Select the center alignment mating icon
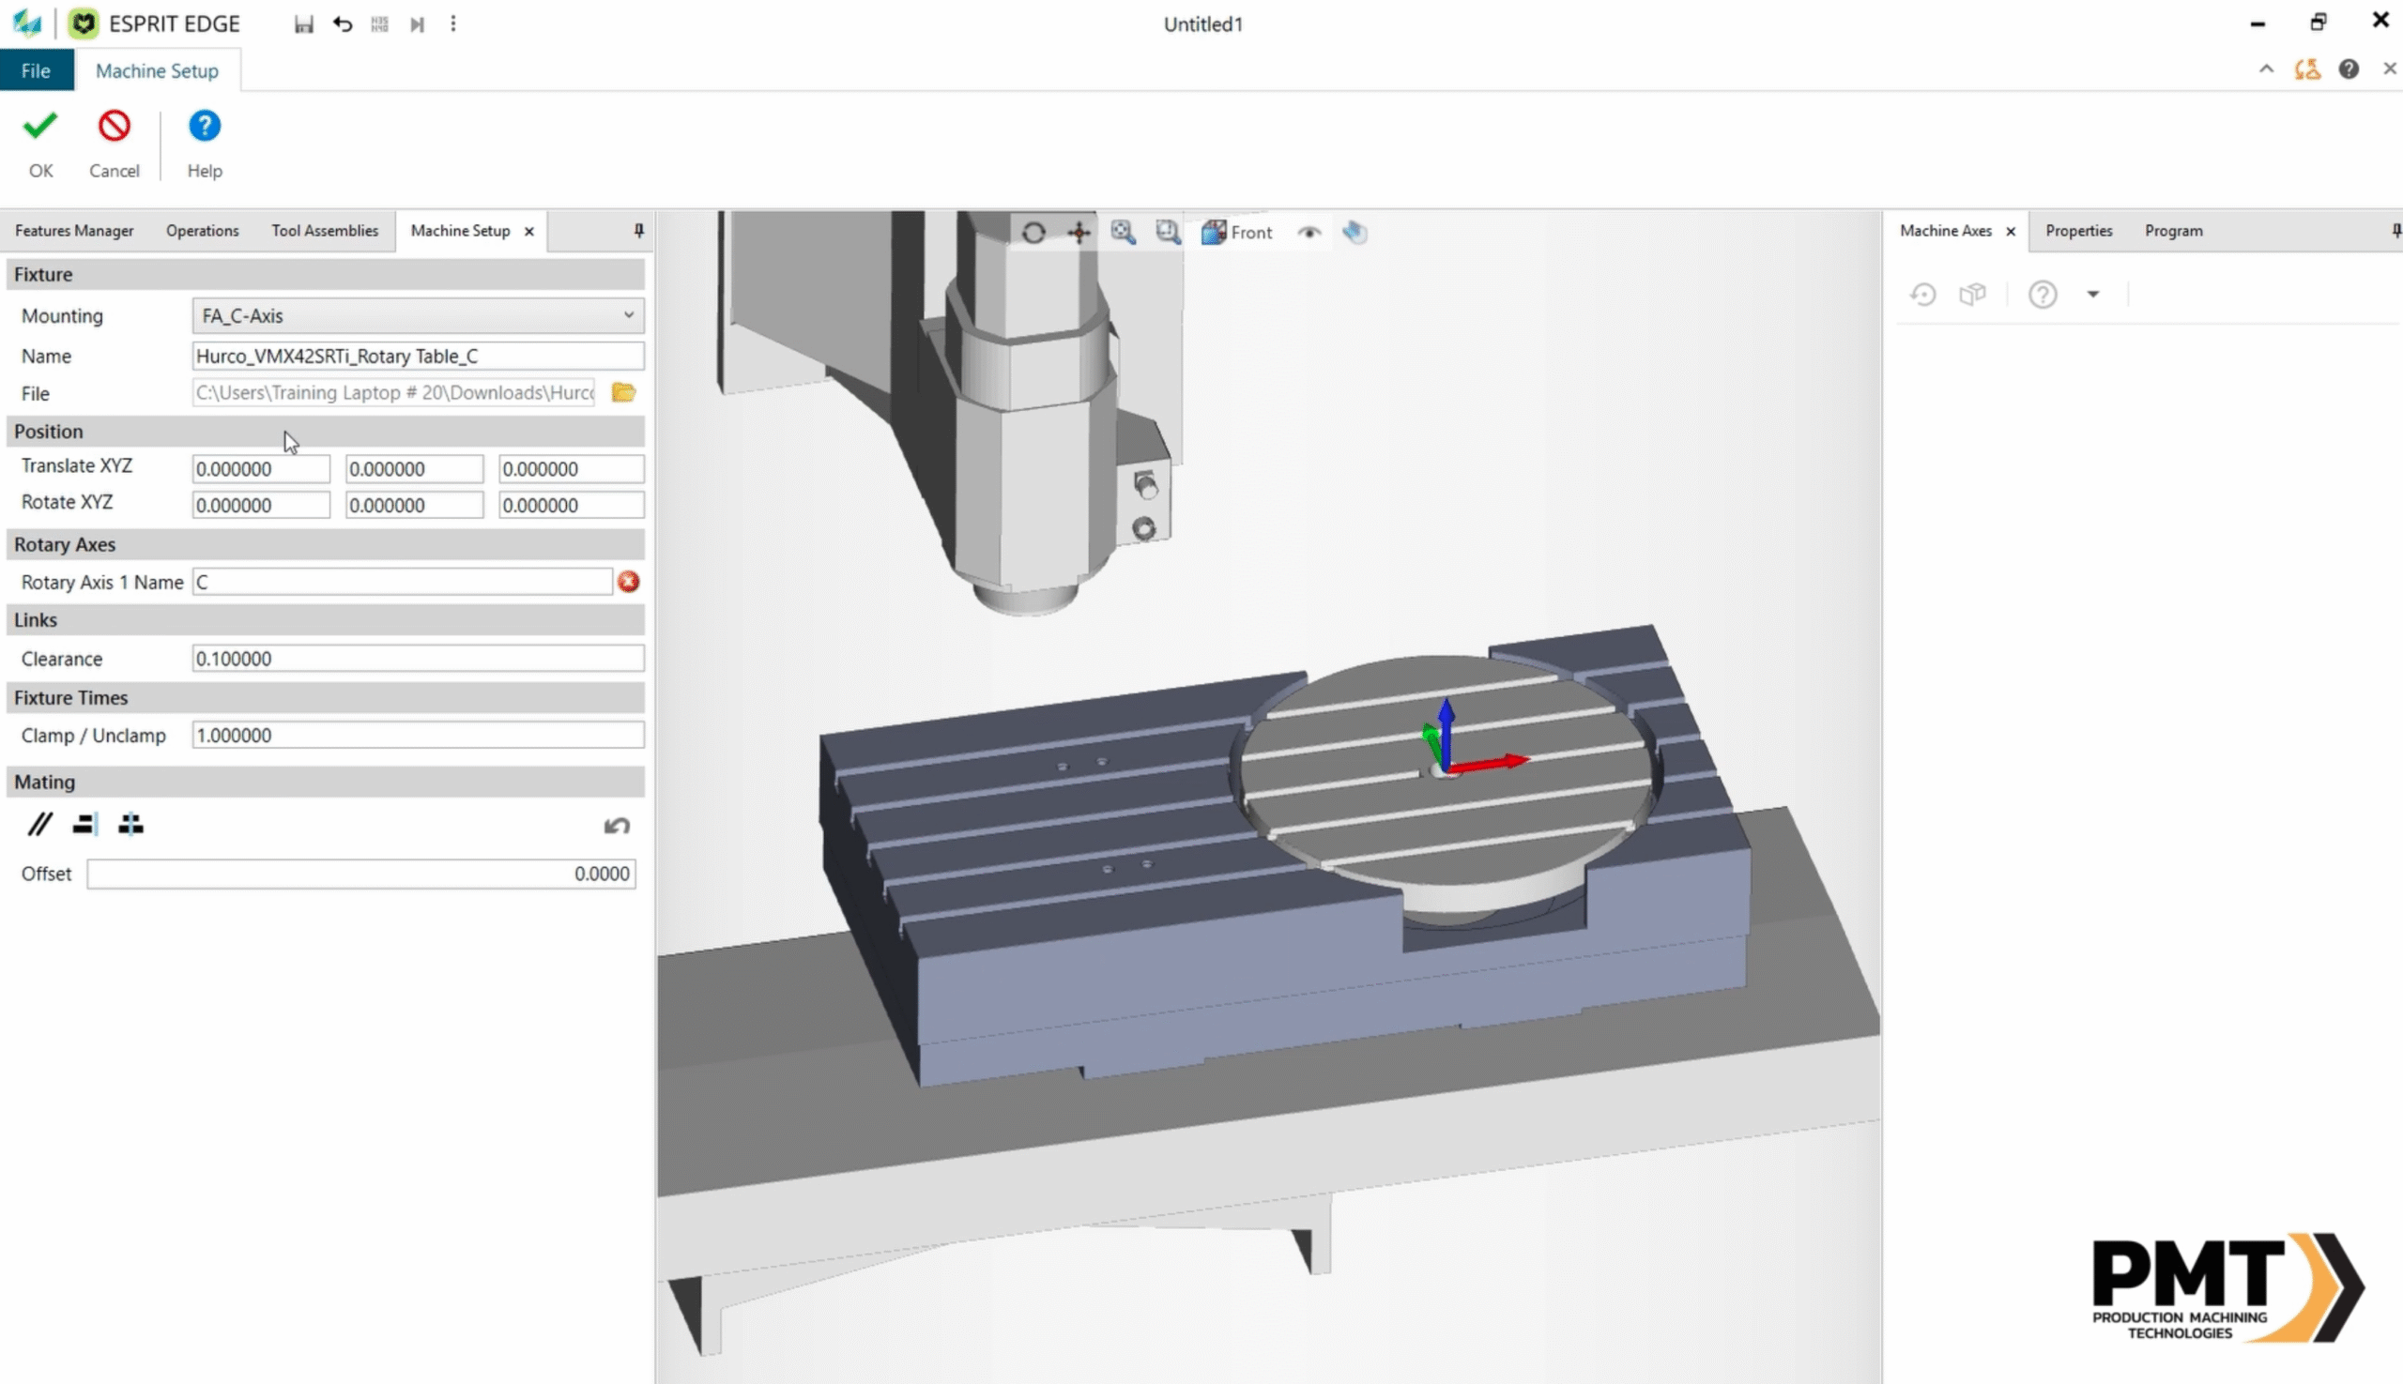The height and width of the screenshot is (1384, 2403). point(130,824)
